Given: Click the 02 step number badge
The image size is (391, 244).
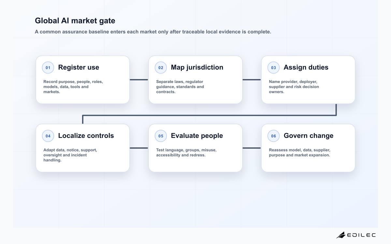Looking at the screenshot, I should point(161,68).
